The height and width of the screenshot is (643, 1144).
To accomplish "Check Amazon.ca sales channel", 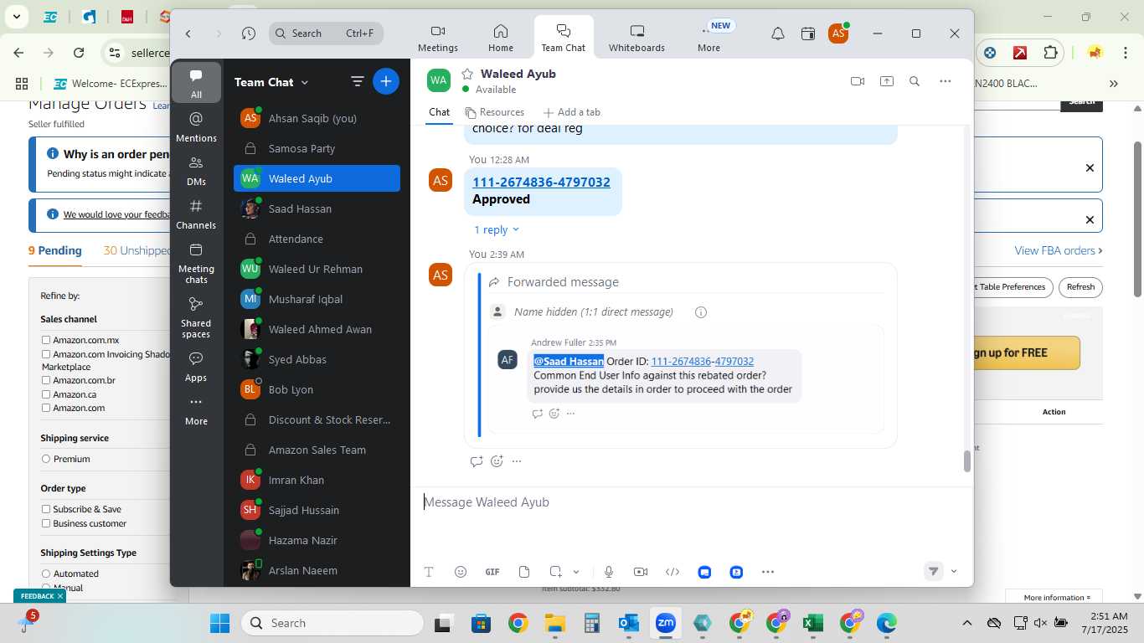I will [x=46, y=394].
